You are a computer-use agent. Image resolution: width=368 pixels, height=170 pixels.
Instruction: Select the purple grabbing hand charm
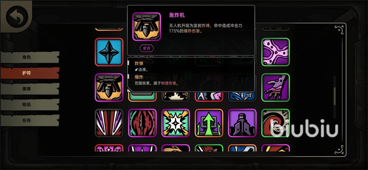[275, 87]
